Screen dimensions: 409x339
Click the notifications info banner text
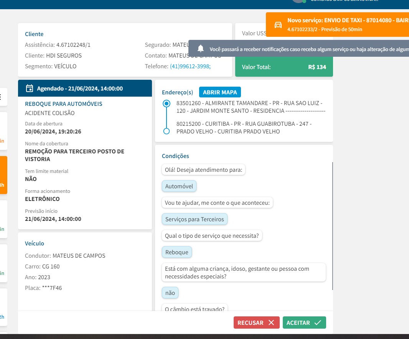pos(309,49)
